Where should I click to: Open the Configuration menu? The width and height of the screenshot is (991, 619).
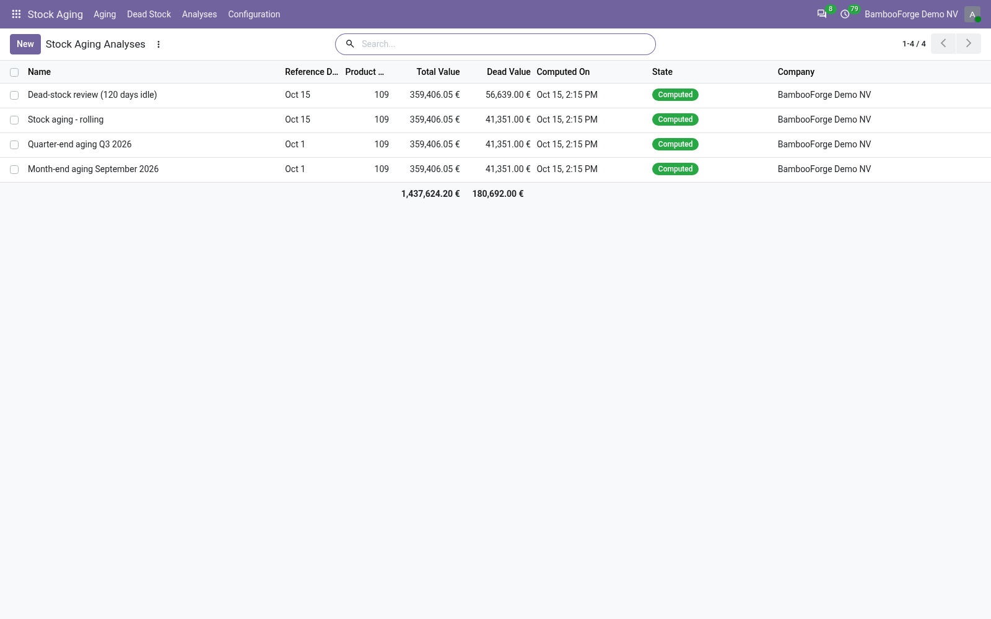point(254,14)
